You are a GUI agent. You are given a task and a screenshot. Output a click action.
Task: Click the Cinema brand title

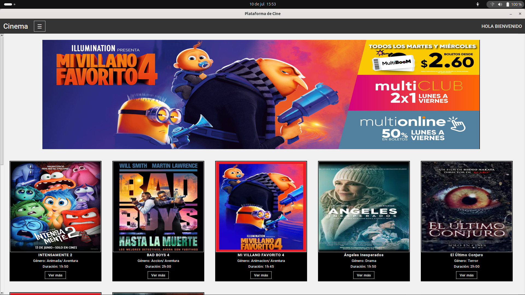pyautogui.click(x=16, y=26)
